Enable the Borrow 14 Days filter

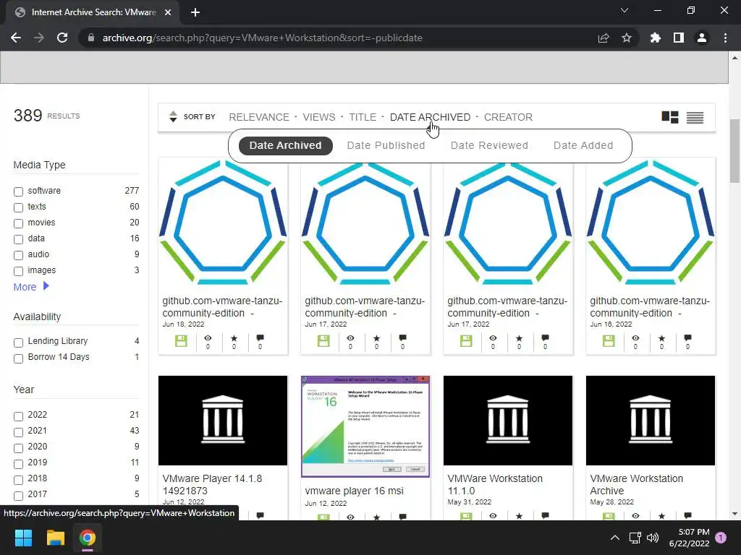18,358
